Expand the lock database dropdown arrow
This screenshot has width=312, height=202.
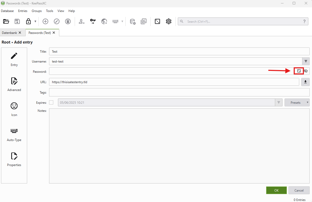[x=35, y=22]
